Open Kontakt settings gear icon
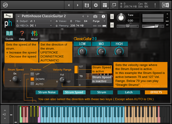Screen dimensions: 172x124 point(96,5)
